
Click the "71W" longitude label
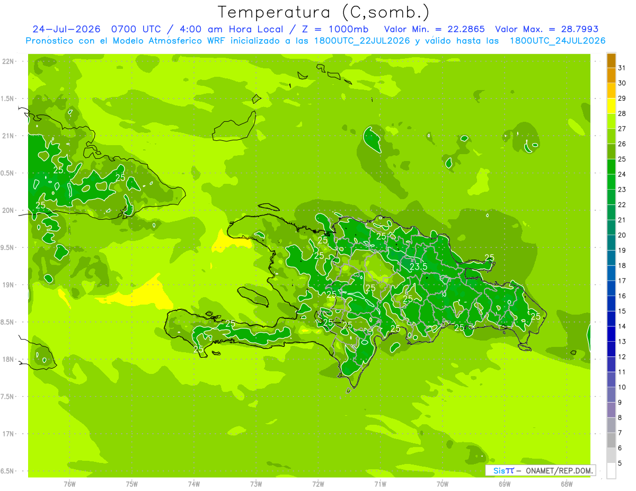(x=380, y=484)
